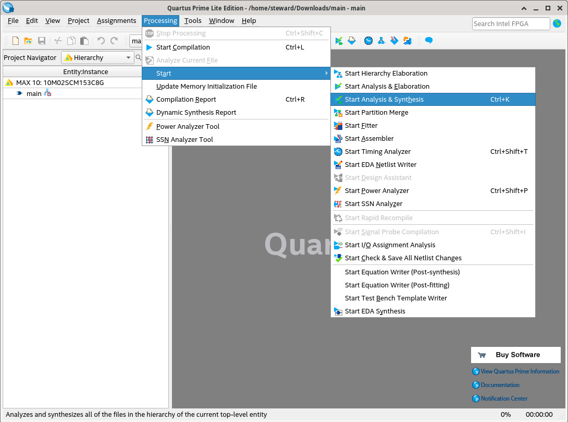The image size is (568, 422).
Task: Choose Start Equation Writer (Post-synthesis)
Action: 433,272
